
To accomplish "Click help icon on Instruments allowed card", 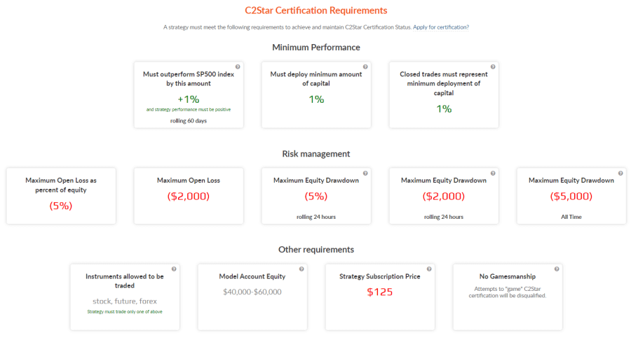I will pyautogui.click(x=174, y=269).
